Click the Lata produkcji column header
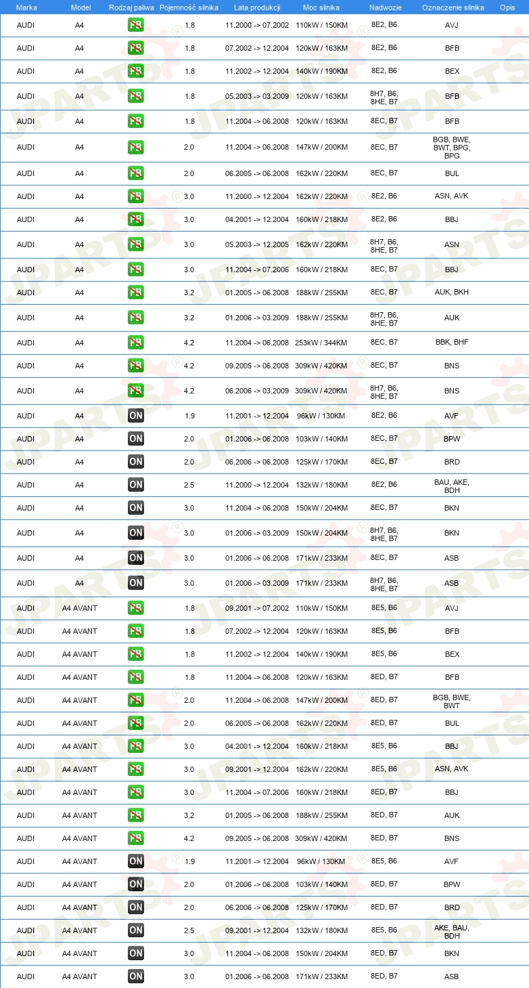This screenshot has width=529, height=988. [x=257, y=7]
